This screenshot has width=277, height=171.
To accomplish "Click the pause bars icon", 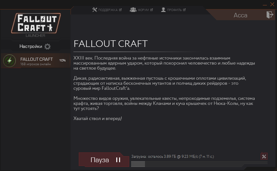I will pyautogui.click(x=118, y=160).
